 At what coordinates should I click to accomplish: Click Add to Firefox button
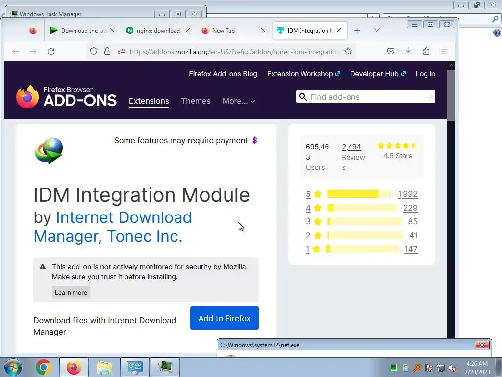(225, 318)
